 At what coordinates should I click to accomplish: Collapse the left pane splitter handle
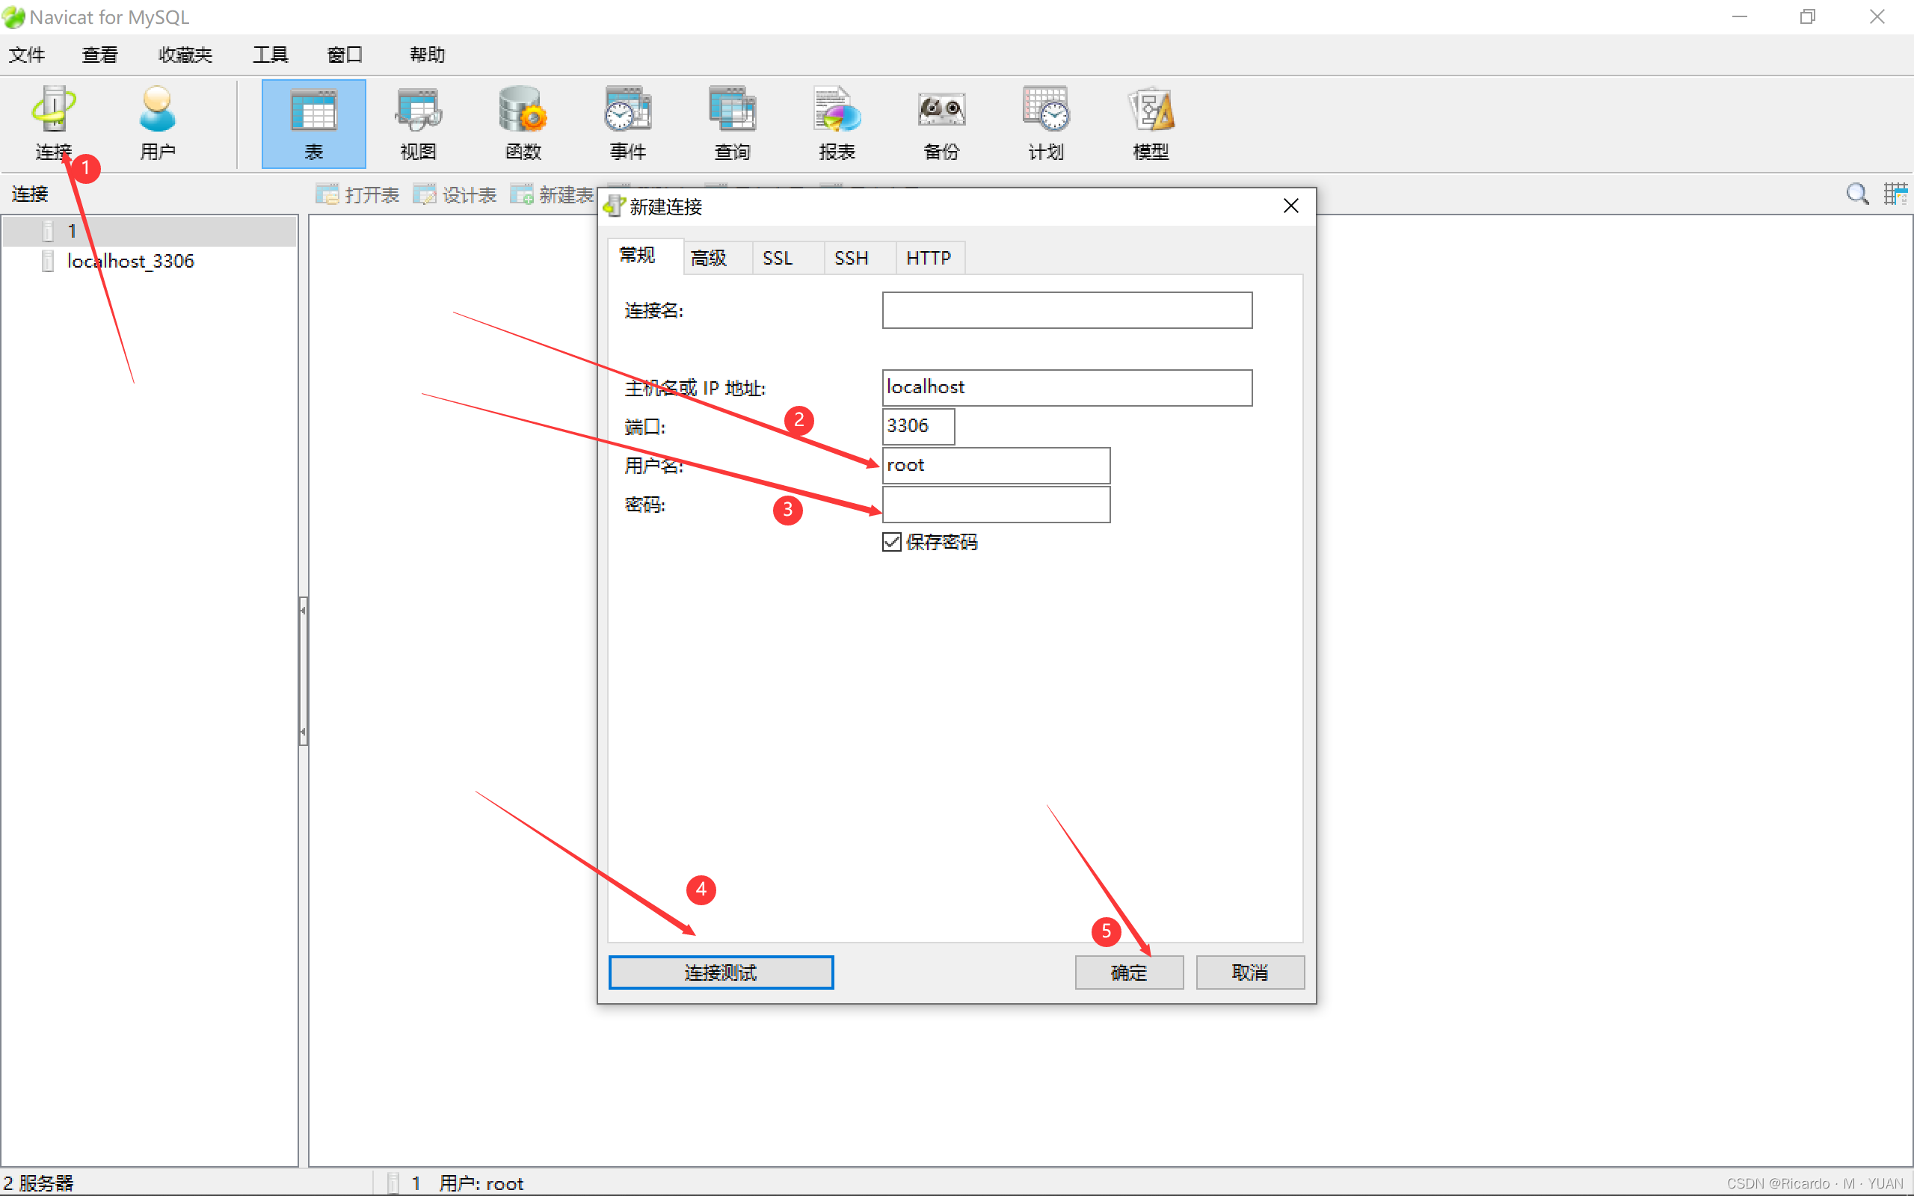(303, 671)
